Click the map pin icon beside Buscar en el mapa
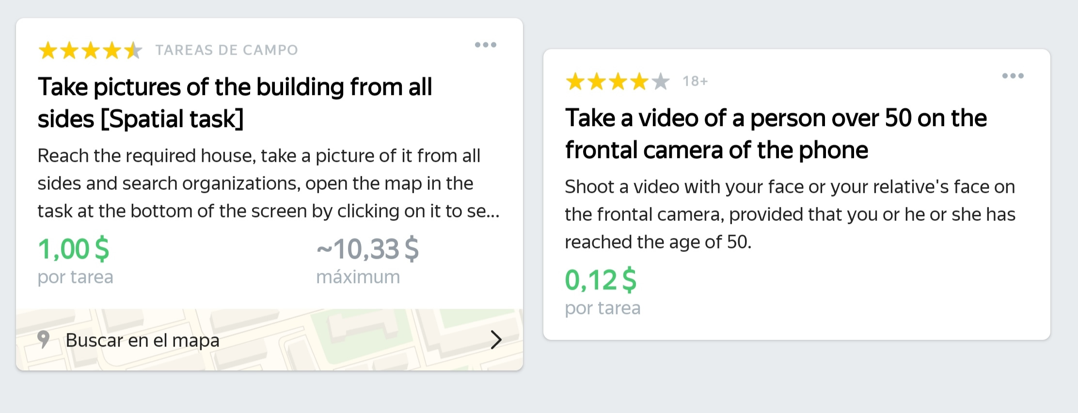The width and height of the screenshot is (1078, 413). point(44,340)
